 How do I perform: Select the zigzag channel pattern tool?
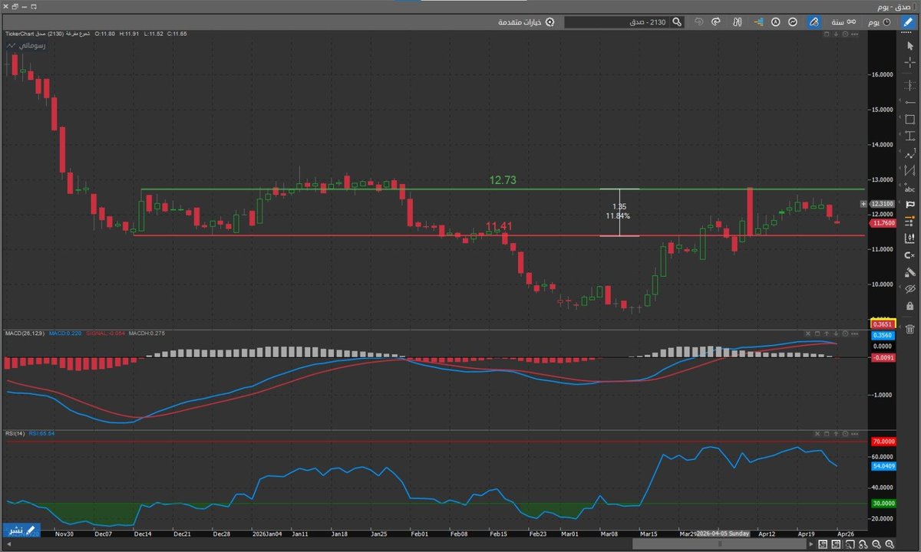pos(909,170)
